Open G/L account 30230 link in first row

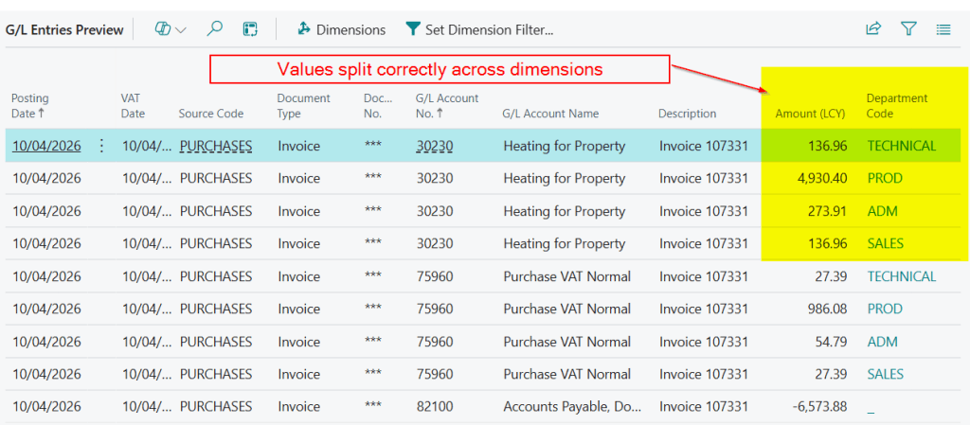coord(434,146)
